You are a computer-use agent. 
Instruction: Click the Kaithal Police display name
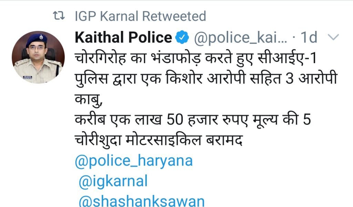[123, 37]
